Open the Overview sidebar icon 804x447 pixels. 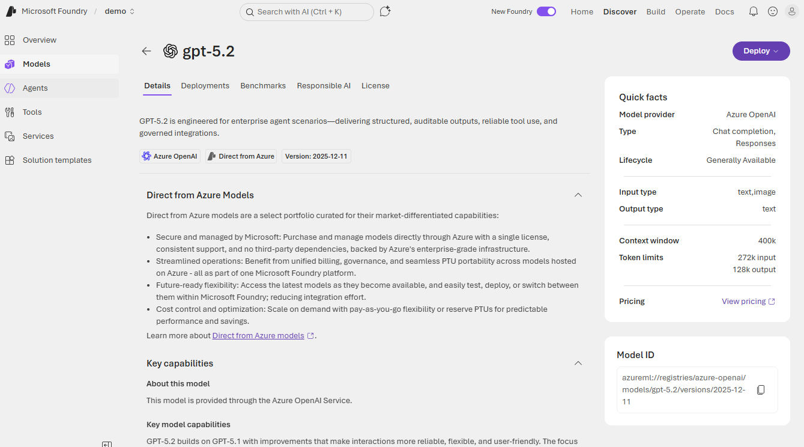coord(10,40)
